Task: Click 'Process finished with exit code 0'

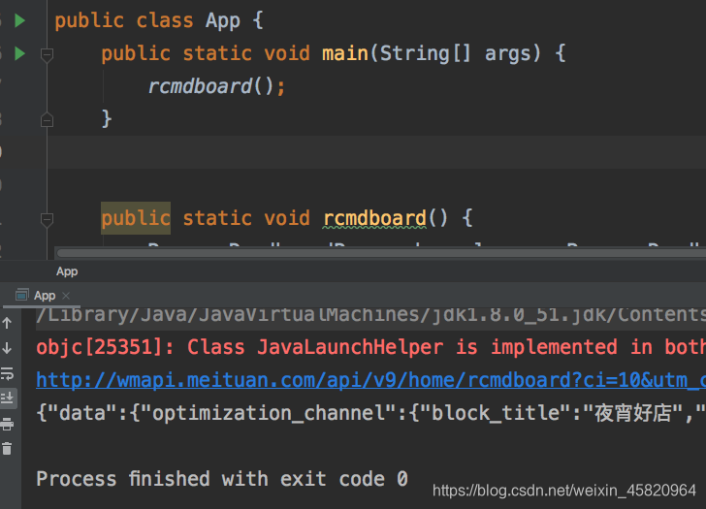Action: pos(222,479)
